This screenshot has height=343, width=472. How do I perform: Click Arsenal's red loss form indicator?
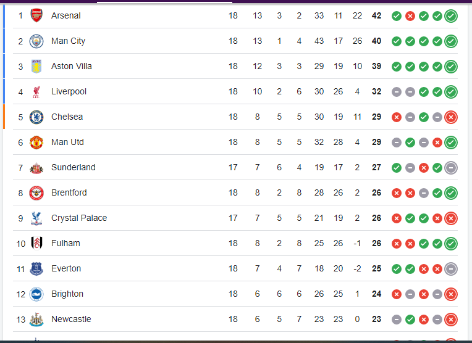click(x=410, y=15)
